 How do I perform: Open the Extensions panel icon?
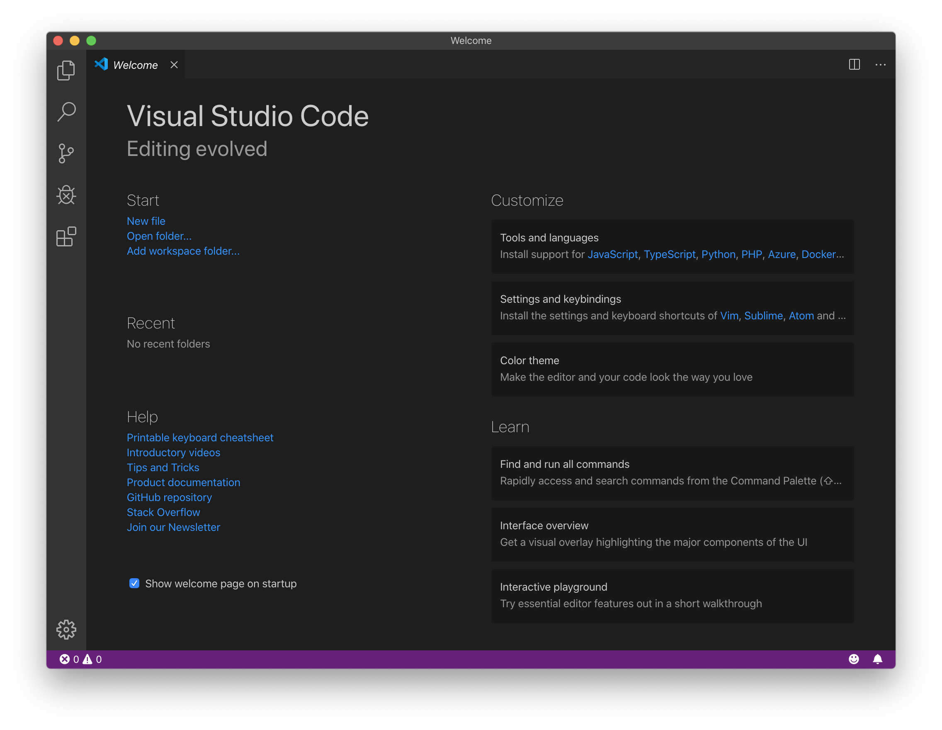(x=66, y=236)
